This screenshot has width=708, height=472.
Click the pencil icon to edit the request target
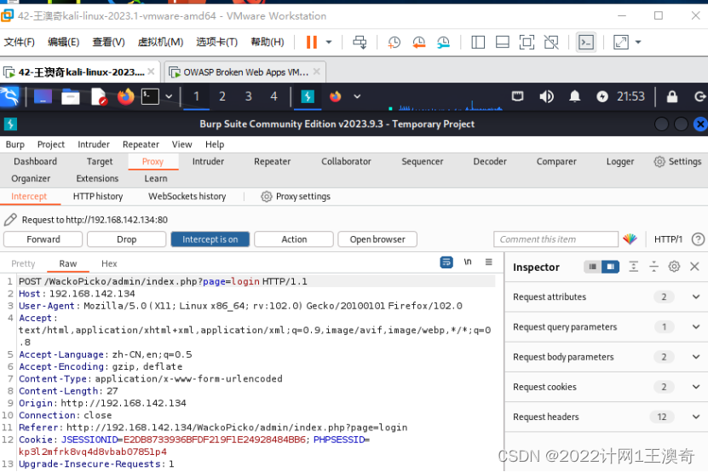pyautogui.click(x=10, y=220)
